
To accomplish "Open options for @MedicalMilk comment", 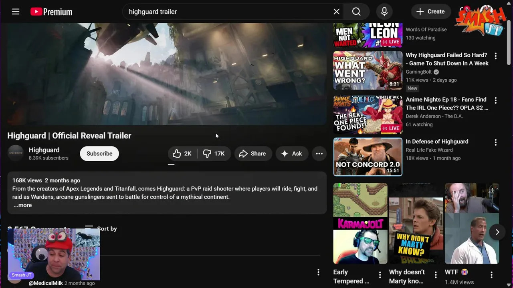I will point(318,272).
